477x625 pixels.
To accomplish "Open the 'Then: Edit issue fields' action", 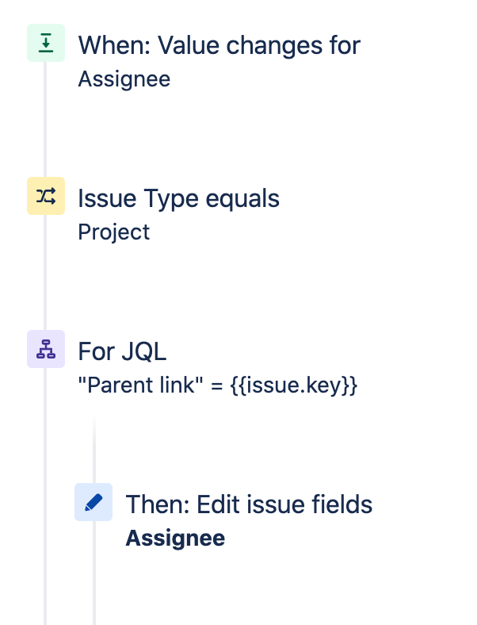I will [x=249, y=504].
